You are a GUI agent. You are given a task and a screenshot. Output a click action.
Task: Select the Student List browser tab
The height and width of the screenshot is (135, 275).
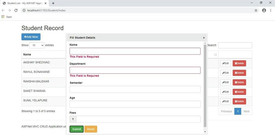tap(25, 3)
